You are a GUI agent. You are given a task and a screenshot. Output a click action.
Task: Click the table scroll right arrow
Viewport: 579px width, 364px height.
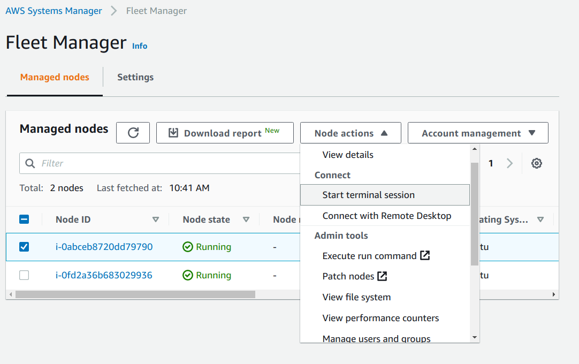553,294
